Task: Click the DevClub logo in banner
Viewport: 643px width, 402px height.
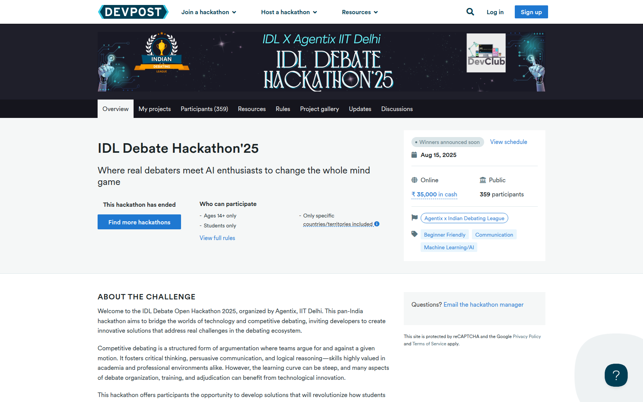Action: [486, 53]
